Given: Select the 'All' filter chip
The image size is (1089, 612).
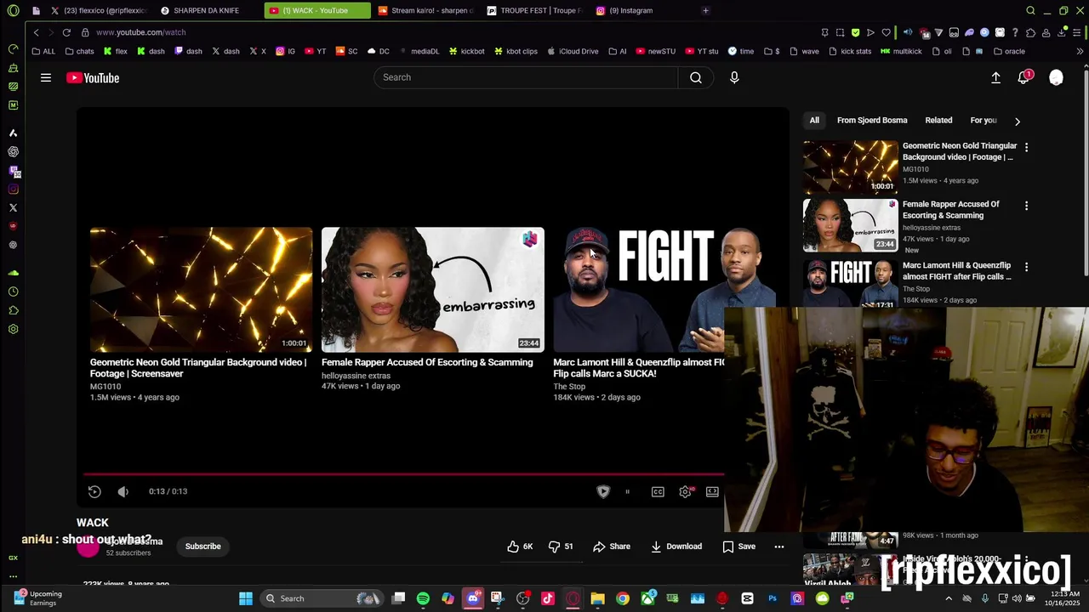Looking at the screenshot, I should coord(814,121).
